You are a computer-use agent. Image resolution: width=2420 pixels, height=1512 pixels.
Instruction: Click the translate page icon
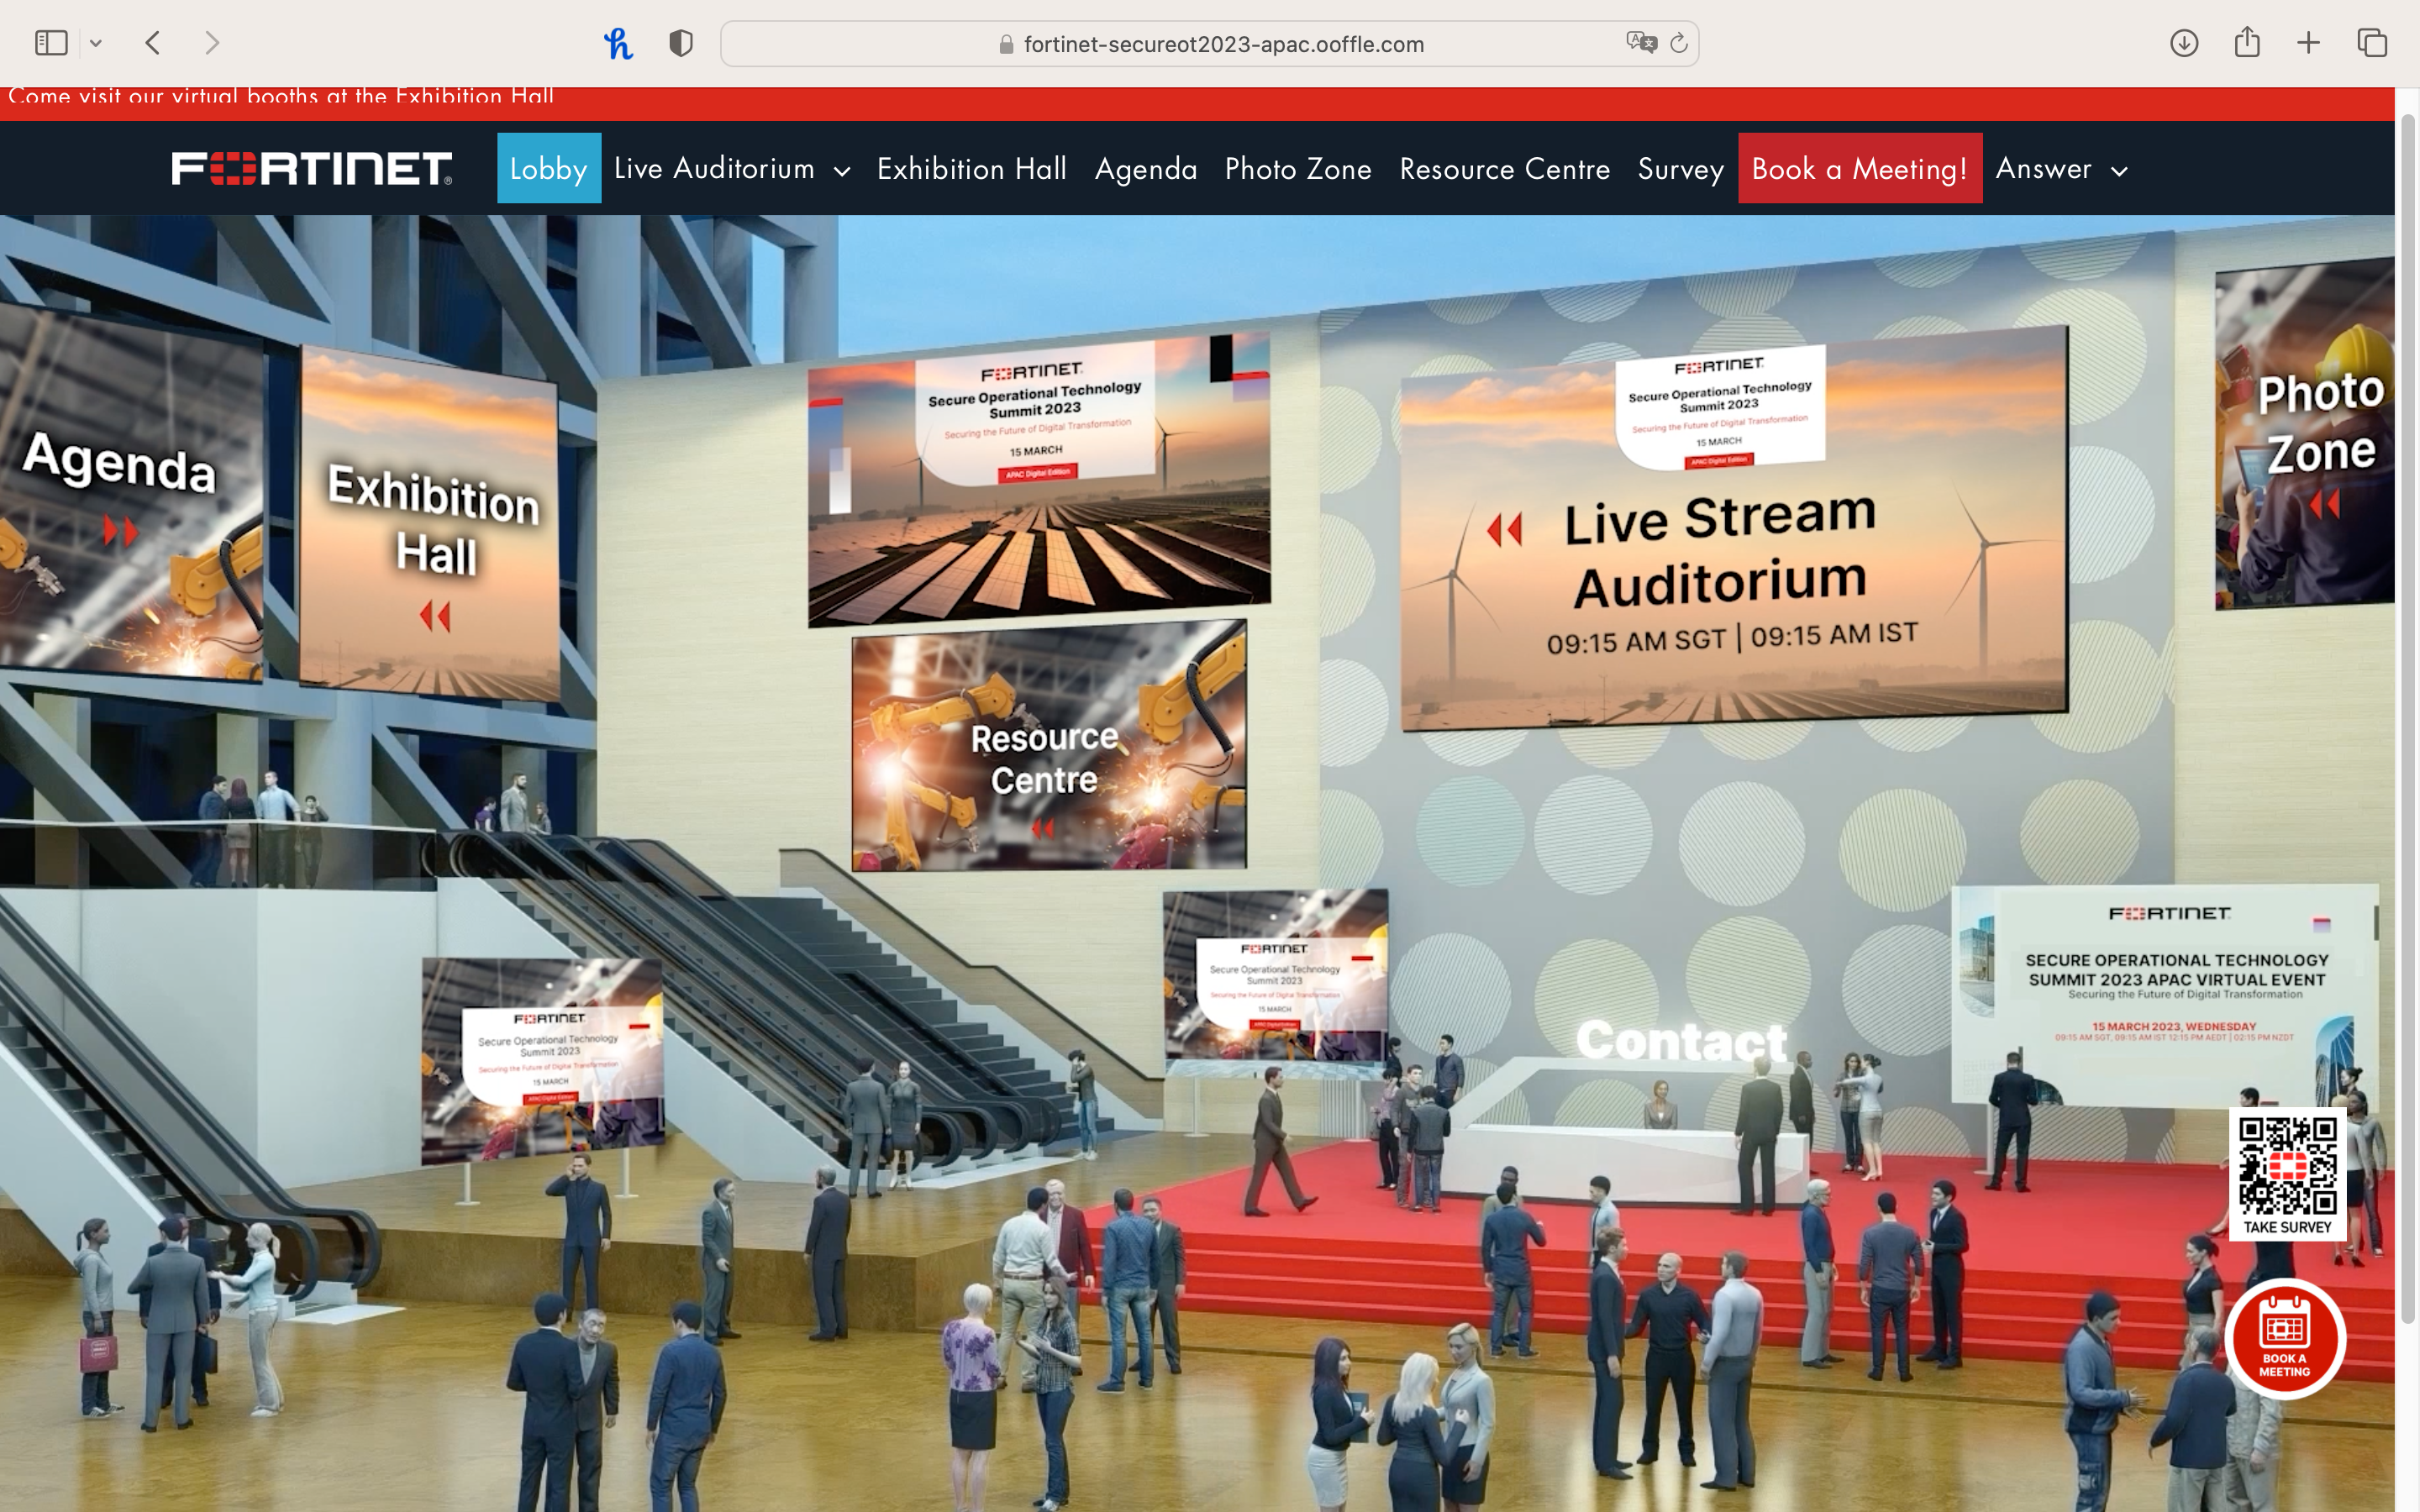pos(1640,43)
